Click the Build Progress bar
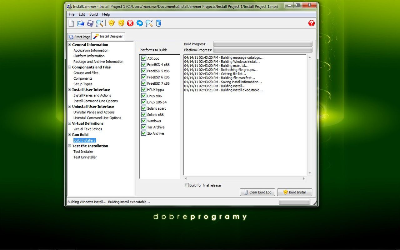This screenshot has width=400, height=250. coord(262,44)
